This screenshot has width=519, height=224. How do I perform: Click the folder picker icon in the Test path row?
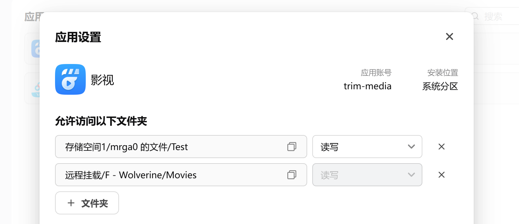click(x=291, y=147)
